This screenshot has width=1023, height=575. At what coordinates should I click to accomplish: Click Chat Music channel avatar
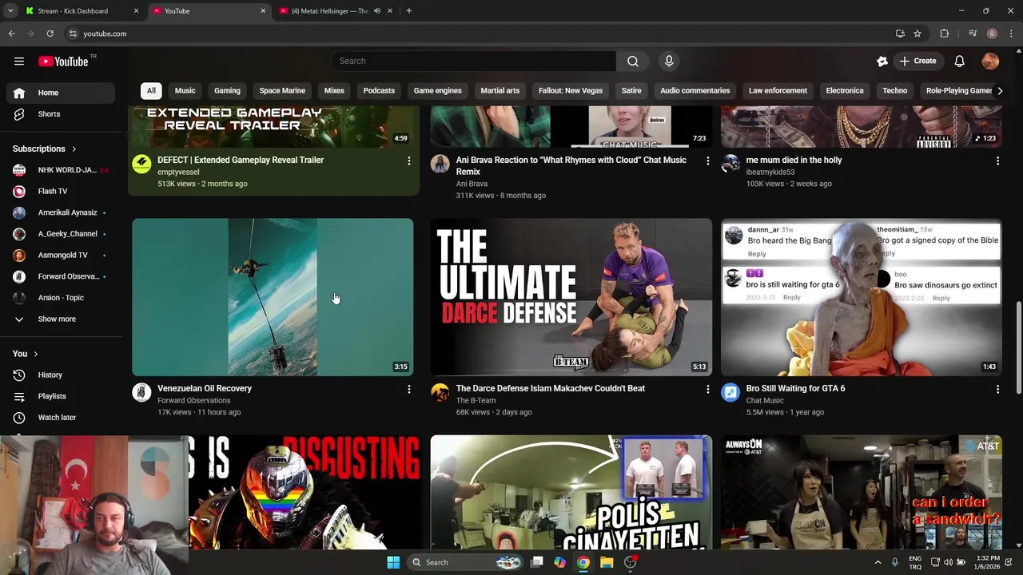[x=730, y=392]
